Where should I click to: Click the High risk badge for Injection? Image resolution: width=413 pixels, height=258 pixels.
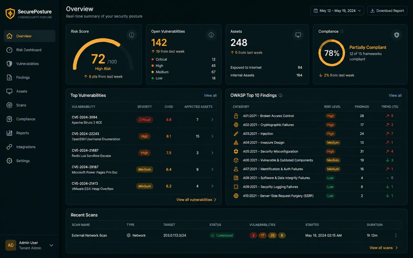click(330, 134)
